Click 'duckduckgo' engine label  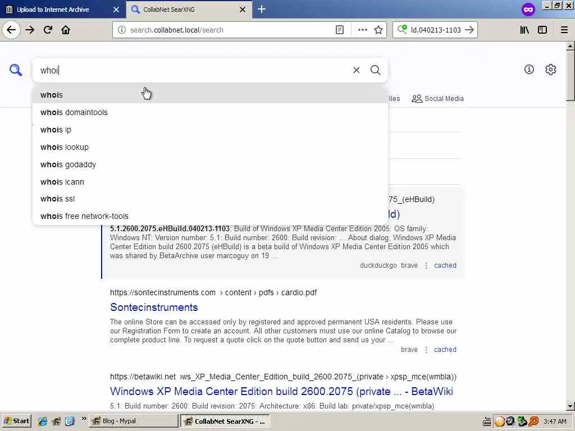pos(378,265)
